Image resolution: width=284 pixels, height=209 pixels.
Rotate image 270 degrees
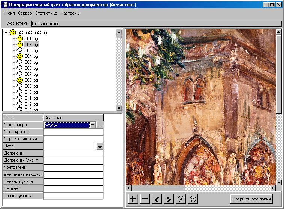pyautogui.click(x=193, y=199)
